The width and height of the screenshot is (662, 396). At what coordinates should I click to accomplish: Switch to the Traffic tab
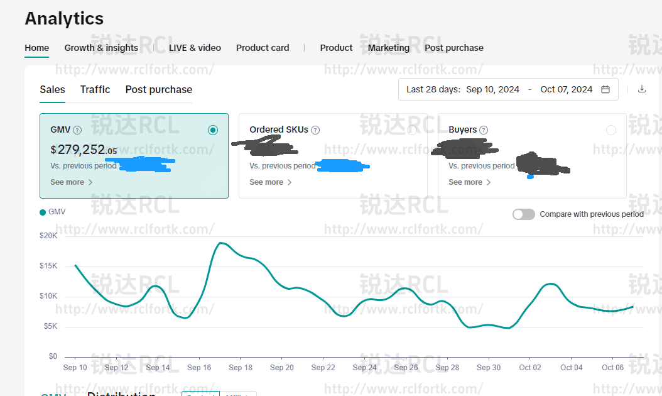pyautogui.click(x=95, y=89)
